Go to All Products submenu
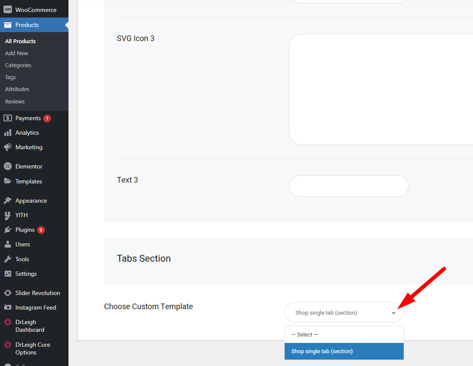Screen dimensions: 473x366 (x=20, y=41)
